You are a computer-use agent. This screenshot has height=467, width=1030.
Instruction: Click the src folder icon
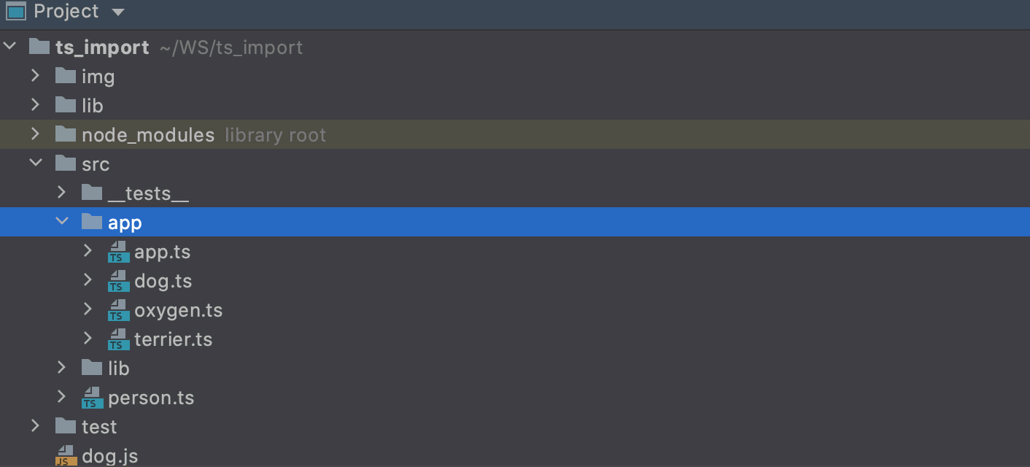pyautogui.click(x=64, y=163)
